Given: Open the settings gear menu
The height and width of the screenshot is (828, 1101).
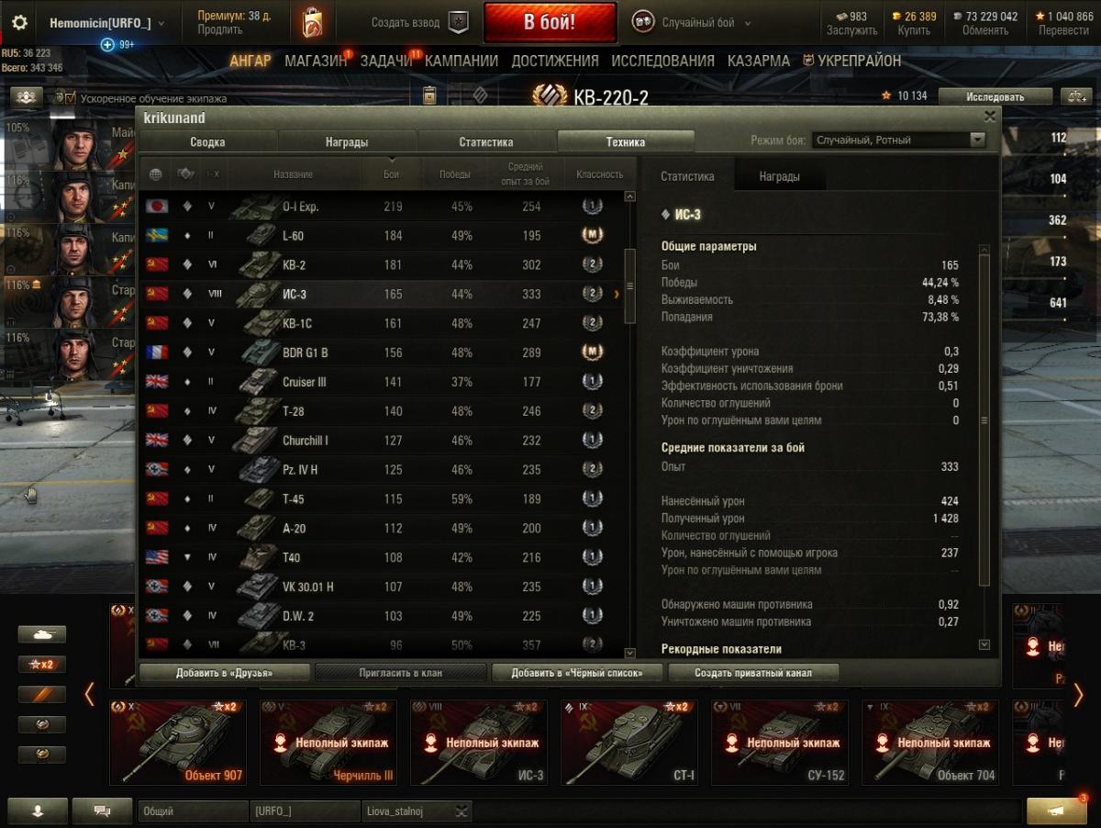Looking at the screenshot, I should click(19, 23).
